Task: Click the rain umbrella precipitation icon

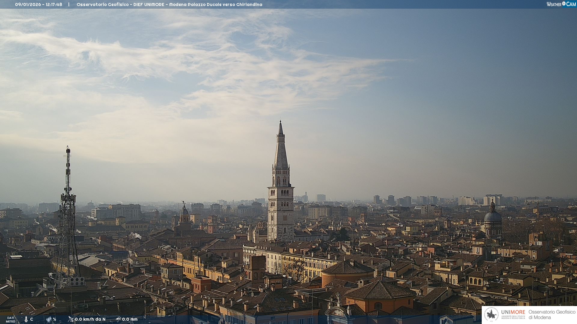Action: pyautogui.click(x=118, y=319)
